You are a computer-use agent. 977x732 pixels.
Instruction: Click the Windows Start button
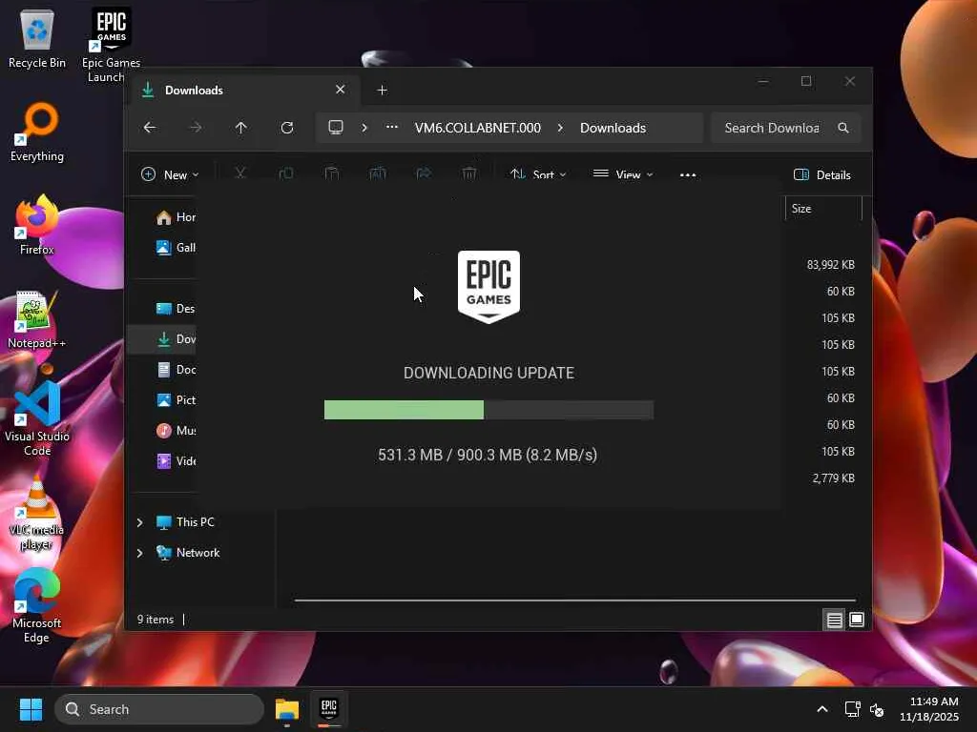31,709
